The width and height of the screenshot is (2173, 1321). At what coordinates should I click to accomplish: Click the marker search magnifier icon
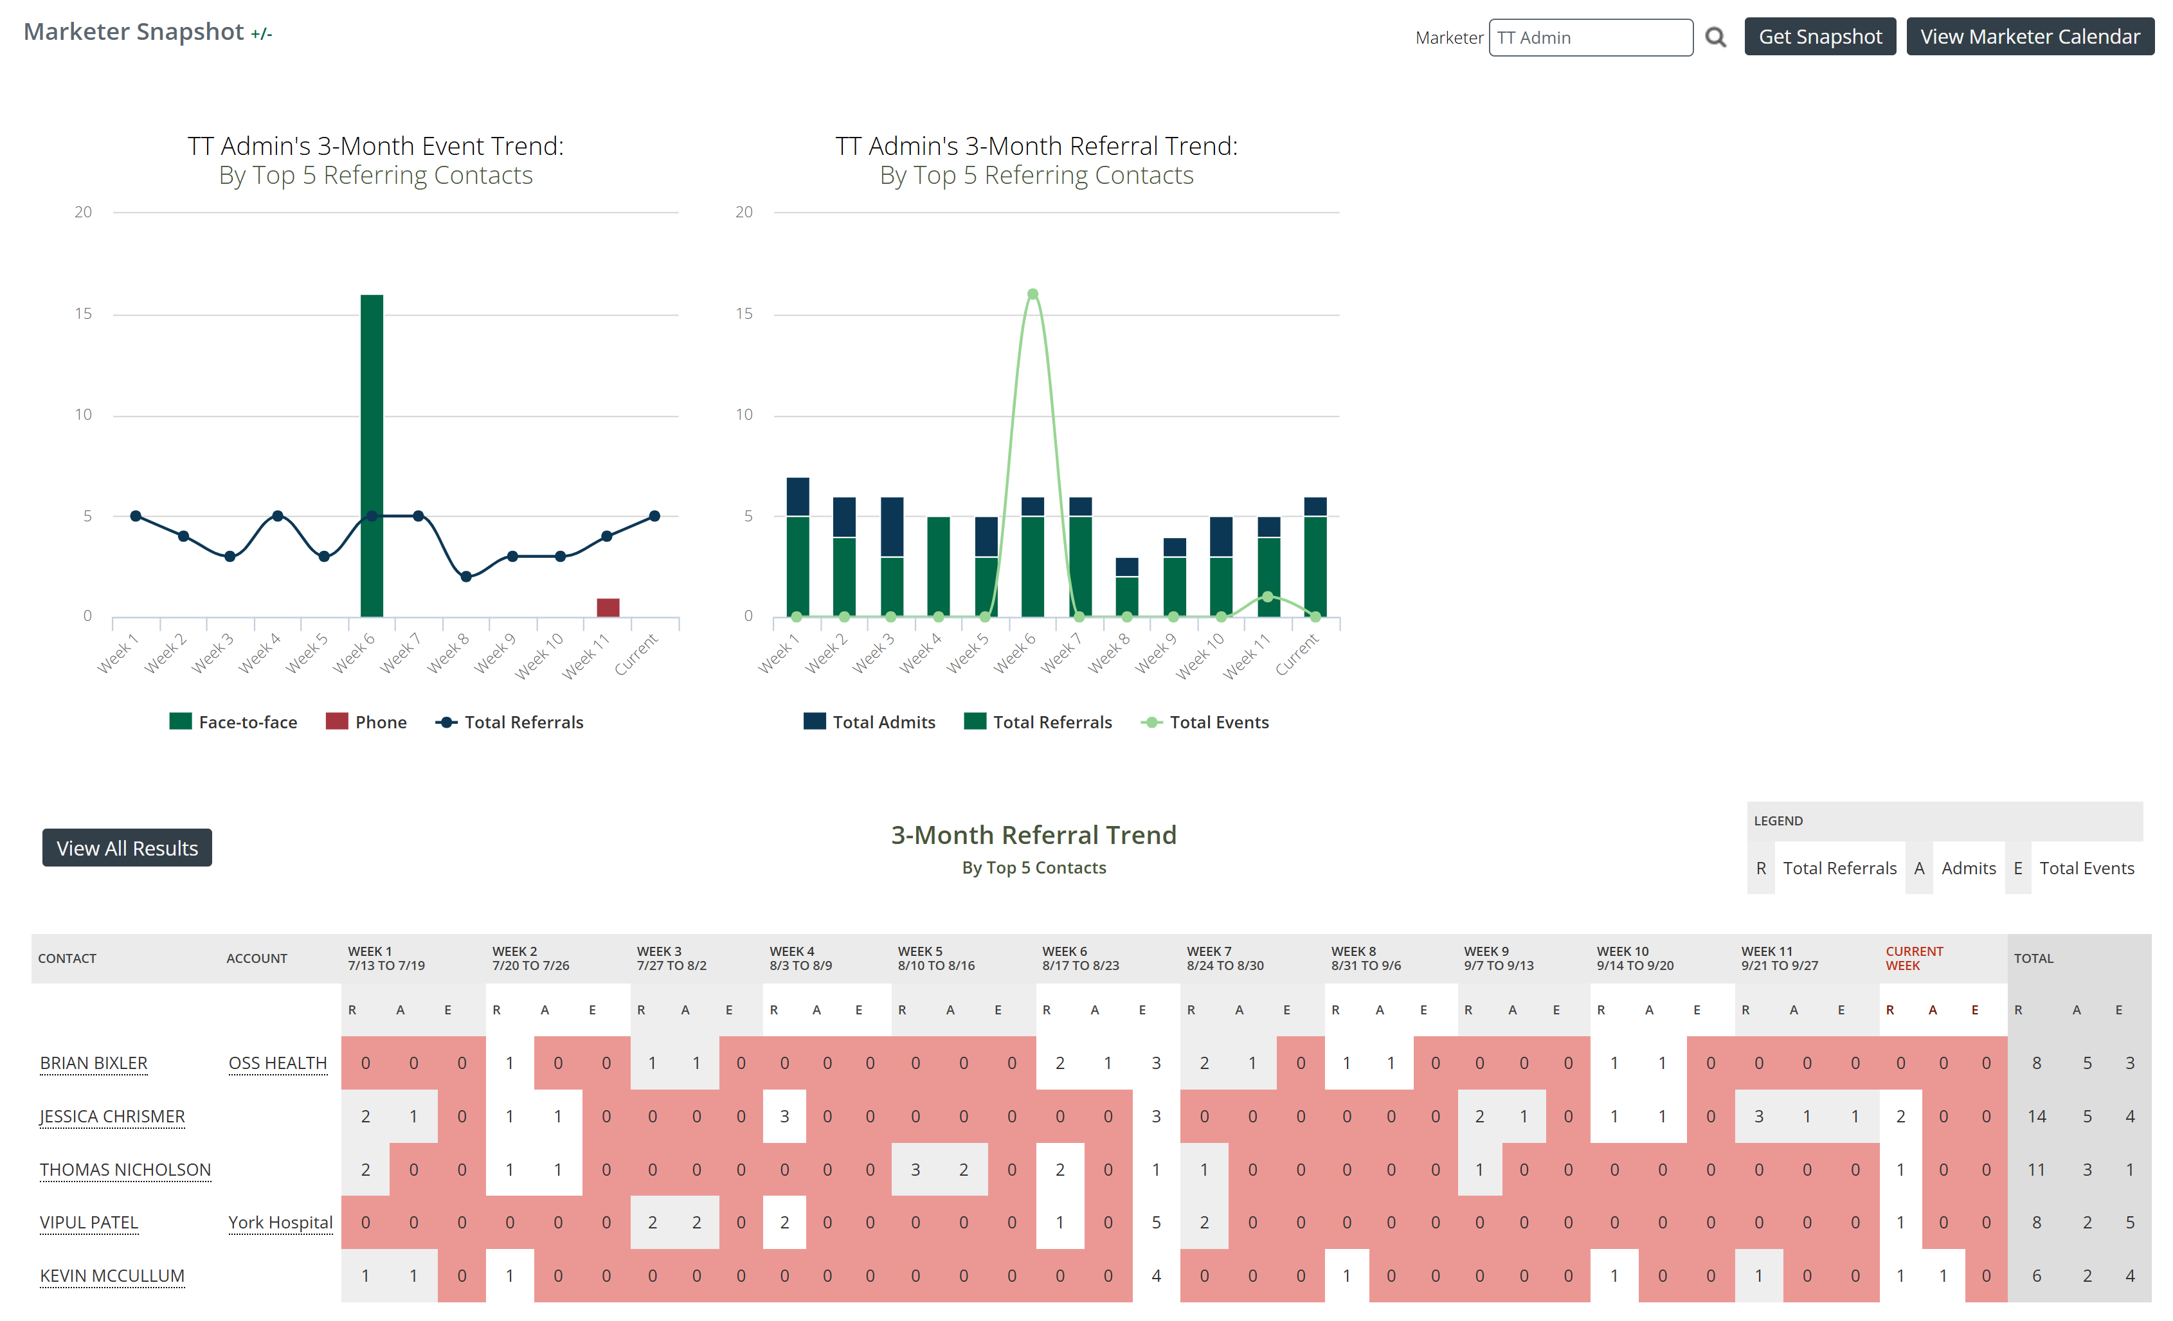(x=1715, y=37)
